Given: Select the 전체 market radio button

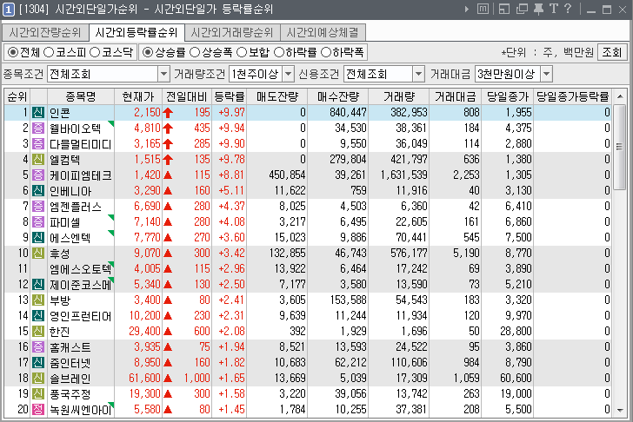Looking at the screenshot, I should [13, 52].
